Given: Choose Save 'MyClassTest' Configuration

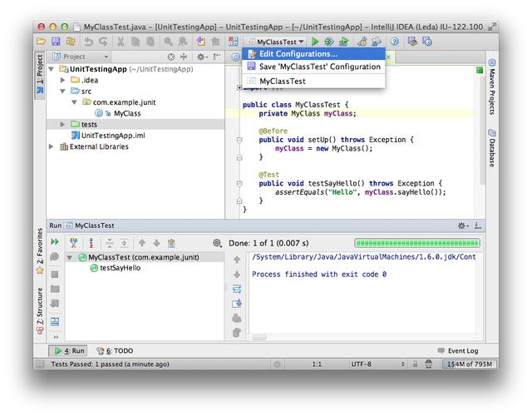Looking at the screenshot, I should click(314, 67).
